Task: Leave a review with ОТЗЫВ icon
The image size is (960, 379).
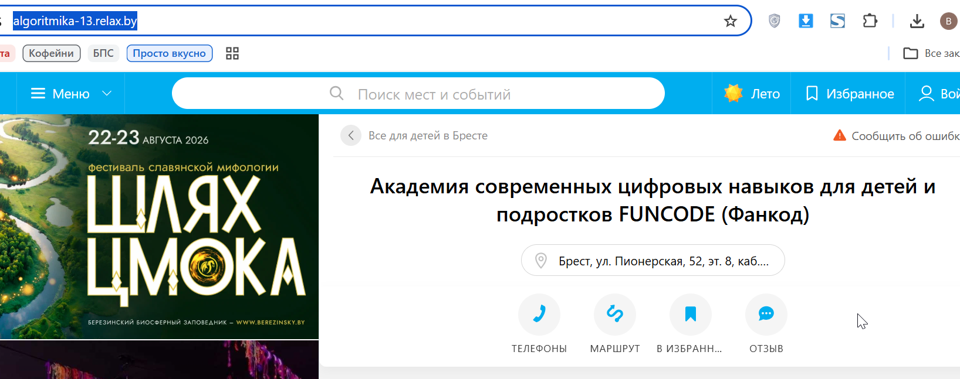Action: pos(766,315)
